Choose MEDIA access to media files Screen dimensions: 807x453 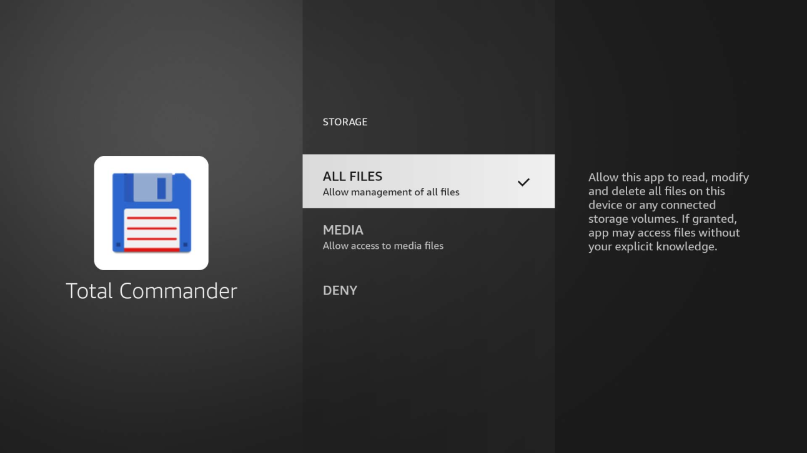tap(428, 237)
